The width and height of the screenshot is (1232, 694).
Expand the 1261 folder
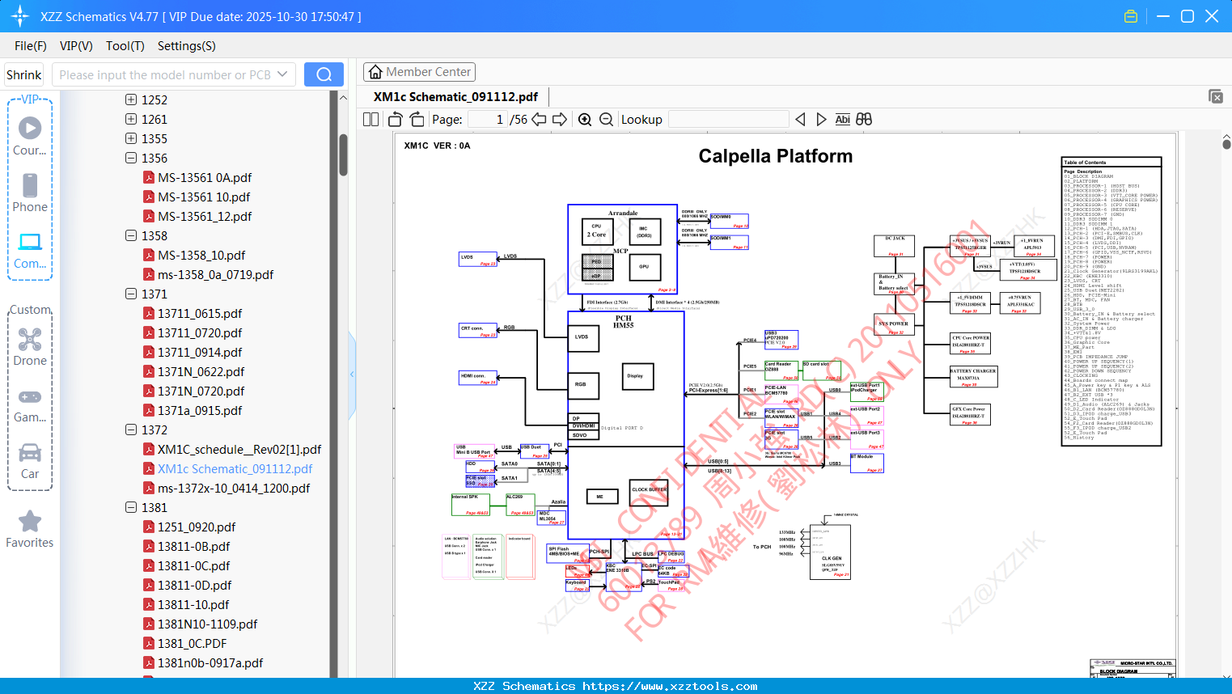(x=131, y=119)
